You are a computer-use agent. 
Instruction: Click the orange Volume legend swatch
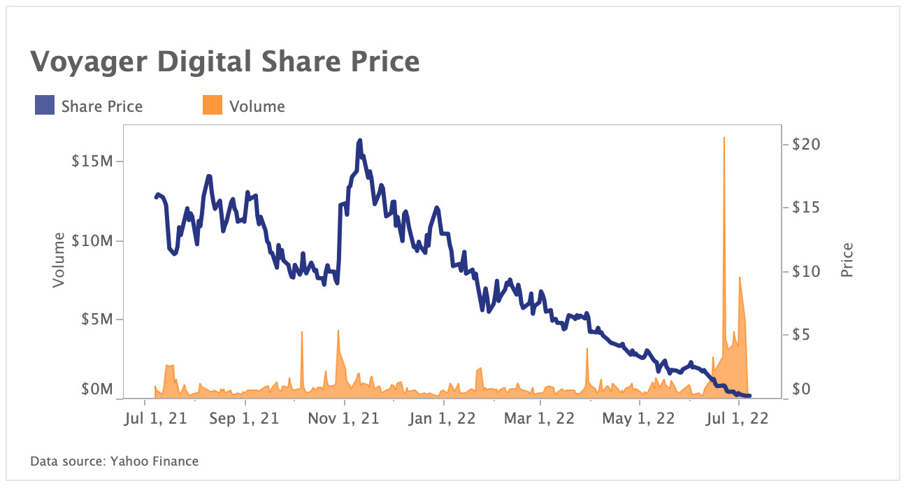pyautogui.click(x=213, y=106)
